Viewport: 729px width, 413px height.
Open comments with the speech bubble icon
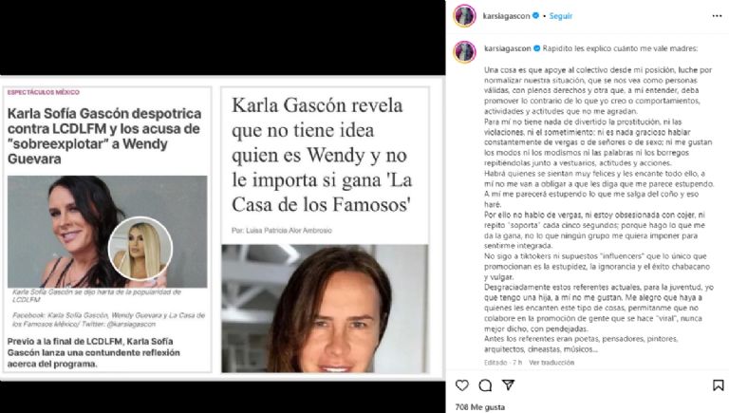coord(485,385)
